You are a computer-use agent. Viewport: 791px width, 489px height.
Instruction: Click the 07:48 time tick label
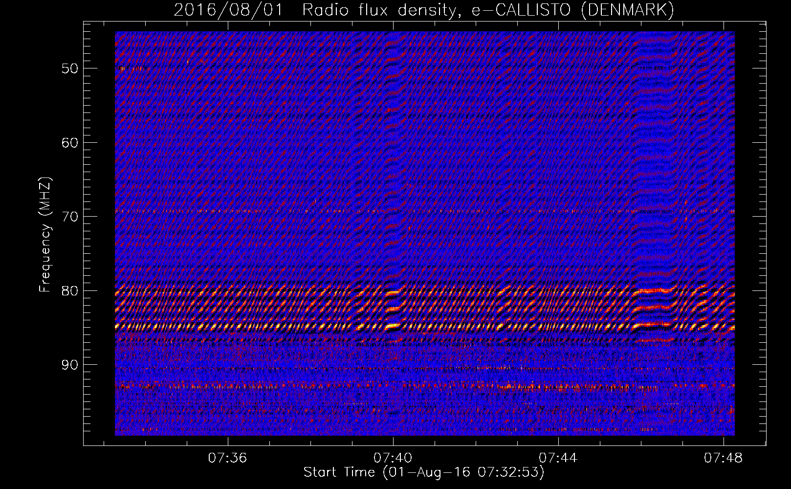[x=723, y=458]
